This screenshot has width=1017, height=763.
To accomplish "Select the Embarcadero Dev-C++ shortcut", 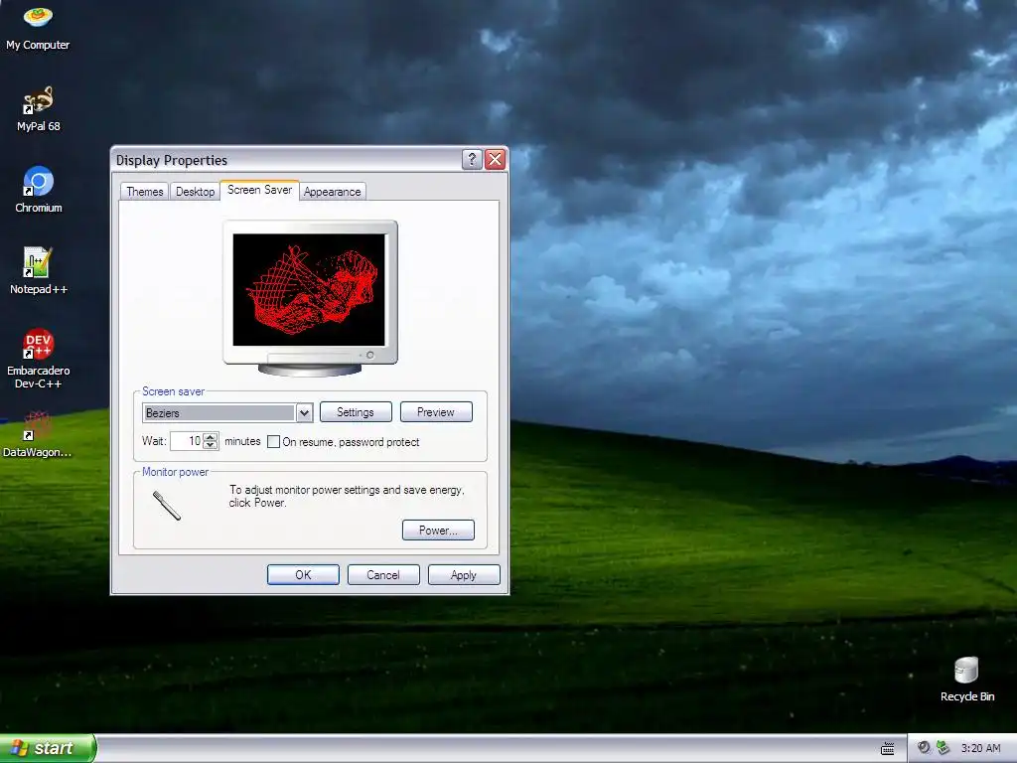I will [x=39, y=359].
